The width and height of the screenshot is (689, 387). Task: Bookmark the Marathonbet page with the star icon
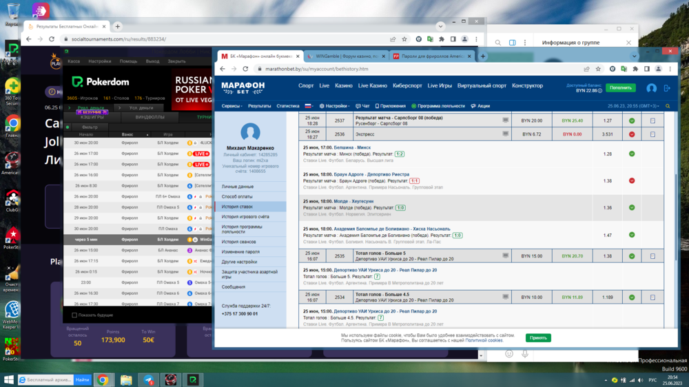(x=598, y=69)
